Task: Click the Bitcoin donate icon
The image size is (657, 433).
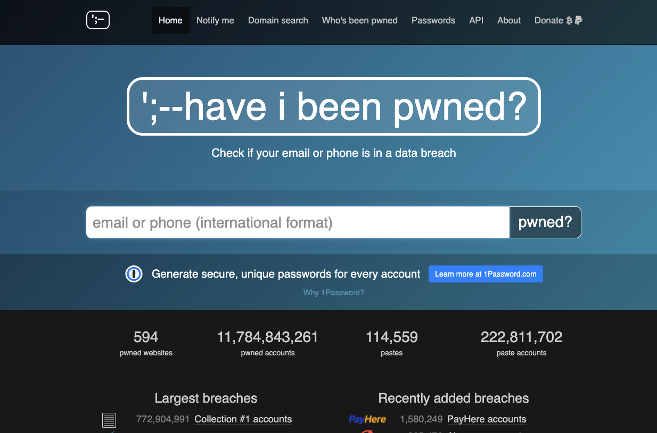Action: pyautogui.click(x=569, y=20)
